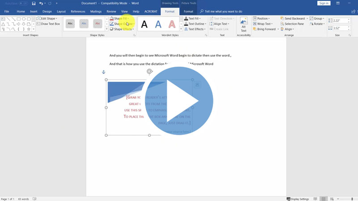Switch to Read Mode view in status bar
The width and height of the screenshot is (358, 201).
click(315, 199)
